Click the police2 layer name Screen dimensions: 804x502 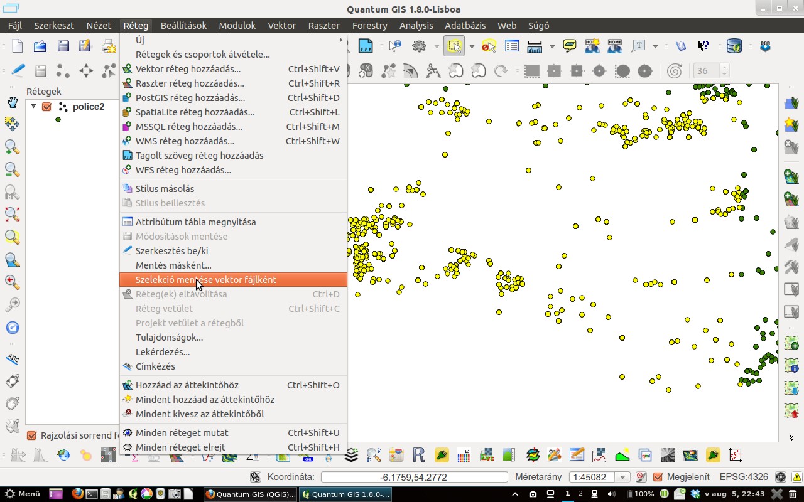(x=89, y=107)
